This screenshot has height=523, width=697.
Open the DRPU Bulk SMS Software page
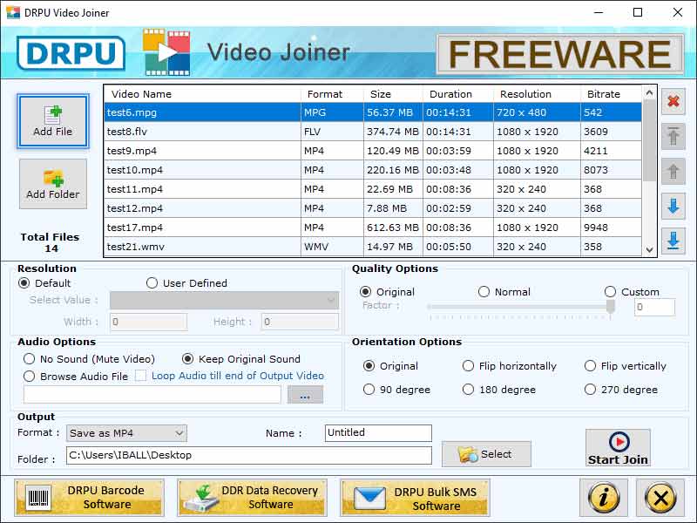[x=415, y=498]
